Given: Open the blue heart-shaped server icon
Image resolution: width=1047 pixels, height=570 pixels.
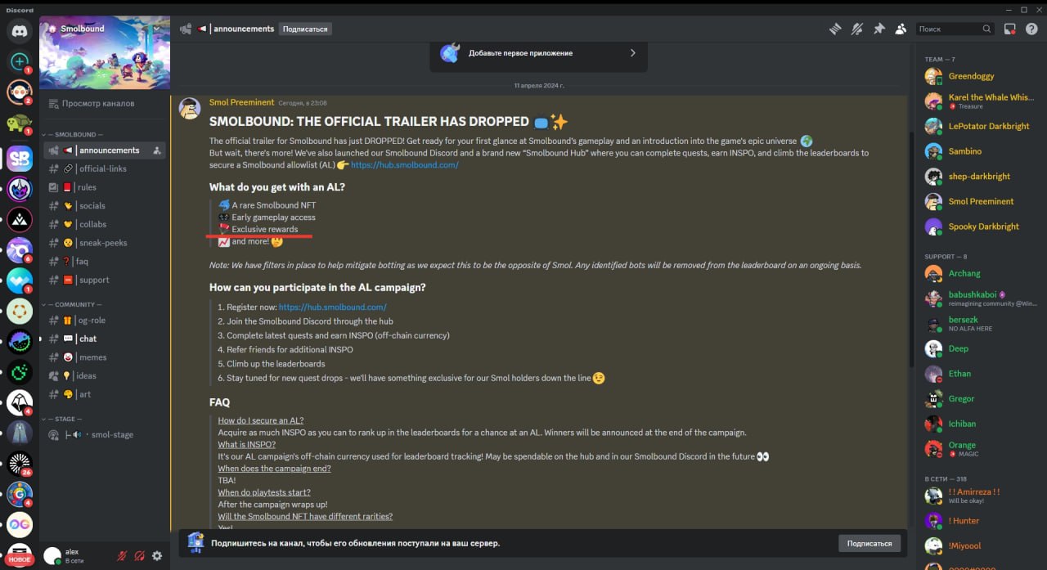Looking at the screenshot, I should click(20, 281).
